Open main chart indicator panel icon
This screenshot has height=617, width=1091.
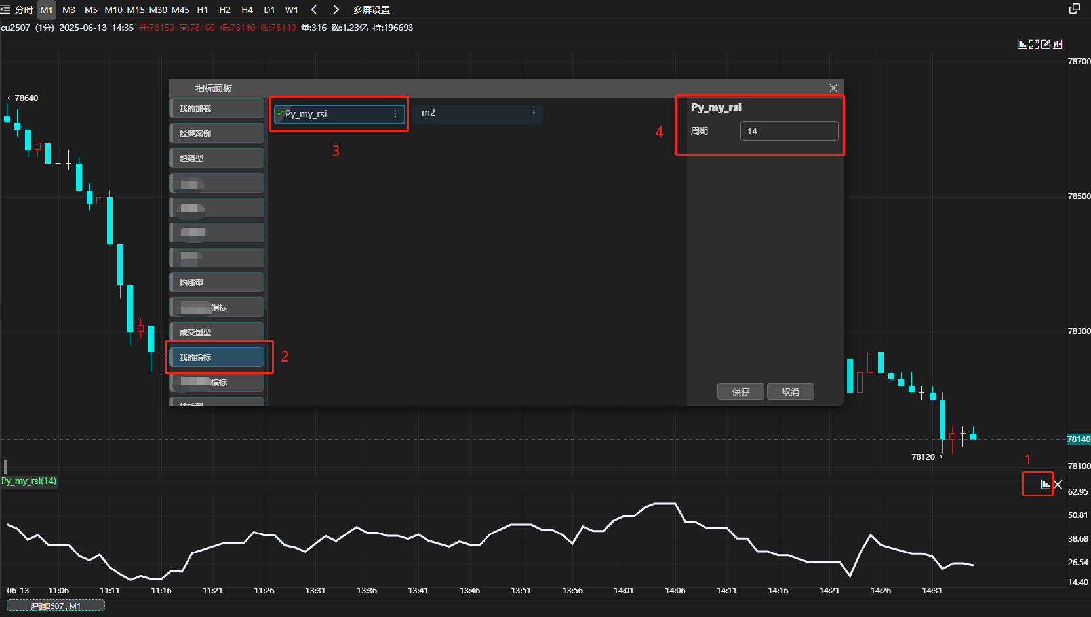pos(1022,45)
